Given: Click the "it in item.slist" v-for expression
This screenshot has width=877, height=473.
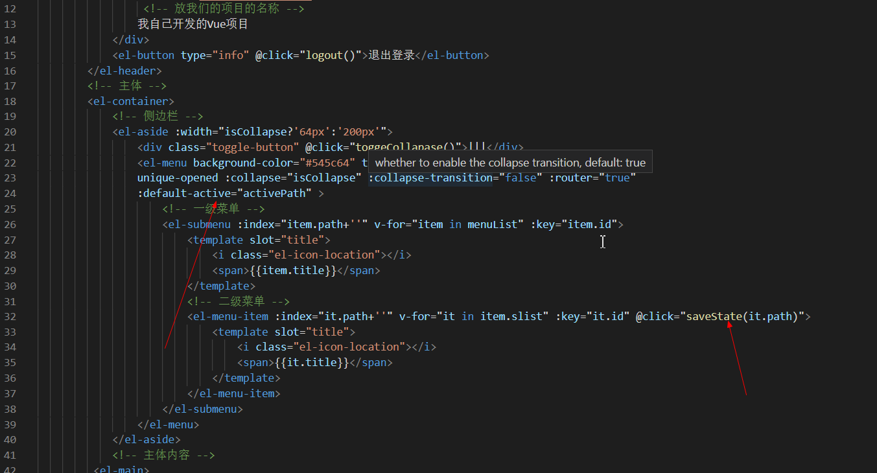Looking at the screenshot, I should (x=493, y=316).
